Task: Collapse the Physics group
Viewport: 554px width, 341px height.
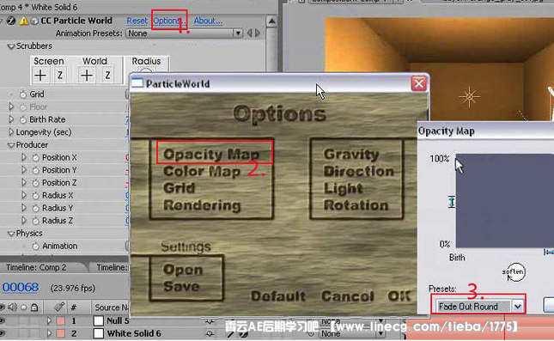Action: (11, 234)
